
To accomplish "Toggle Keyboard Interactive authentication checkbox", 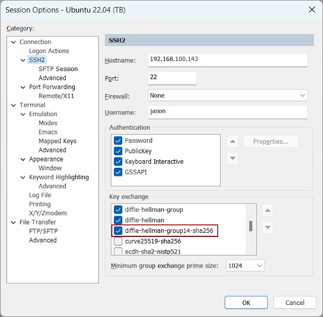I will tap(118, 161).
